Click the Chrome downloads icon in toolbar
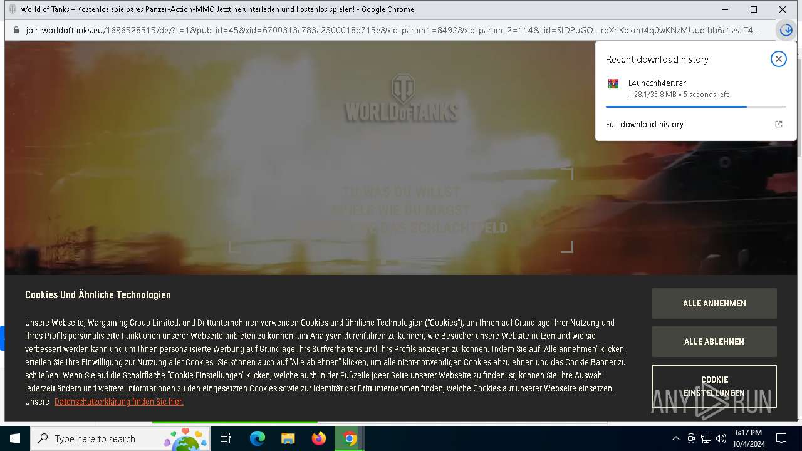The image size is (802, 451). coord(786,30)
